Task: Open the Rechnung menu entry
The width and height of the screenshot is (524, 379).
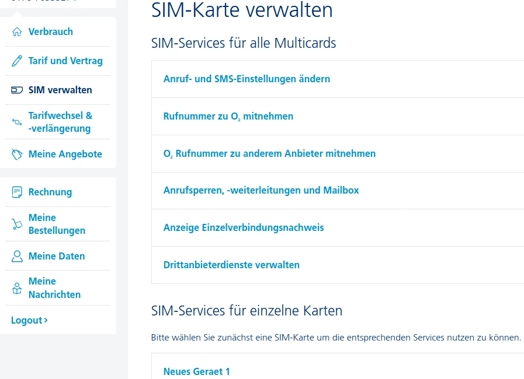Action: pos(50,192)
